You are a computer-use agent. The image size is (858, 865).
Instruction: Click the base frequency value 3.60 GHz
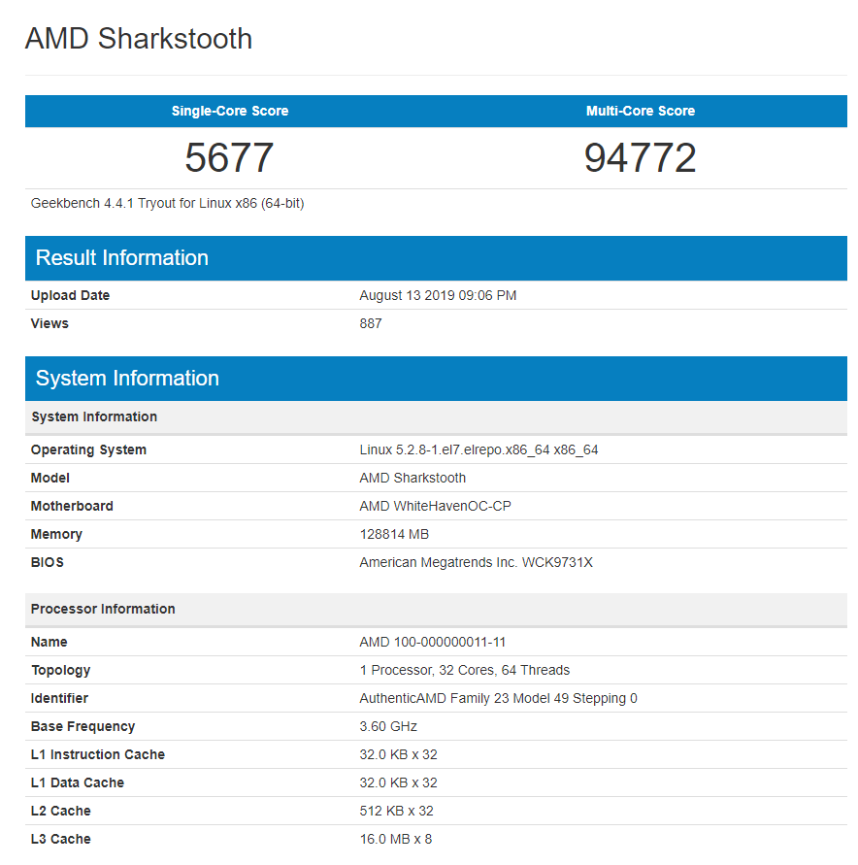[388, 727]
